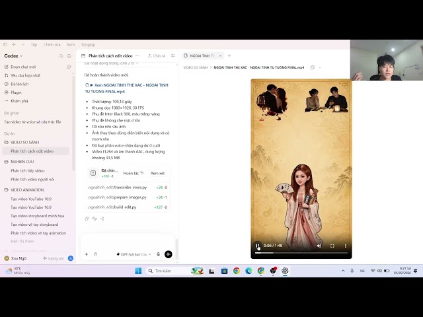423x317 pixels.
Task: Open Phân tích tiếp video chat
Action: pos(28,170)
